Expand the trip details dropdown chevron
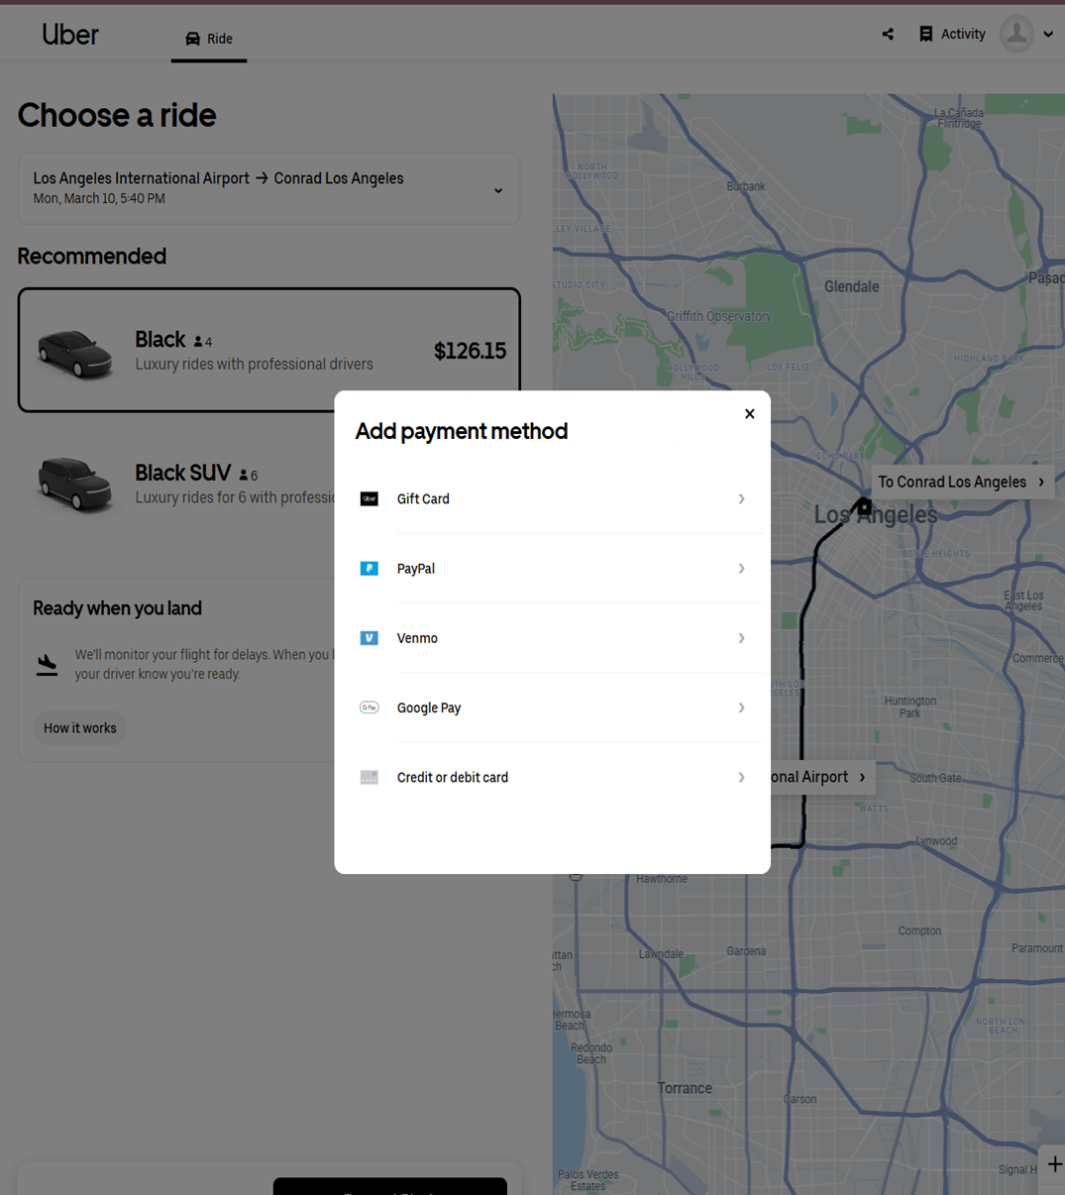This screenshot has width=1065, height=1195. (x=498, y=190)
